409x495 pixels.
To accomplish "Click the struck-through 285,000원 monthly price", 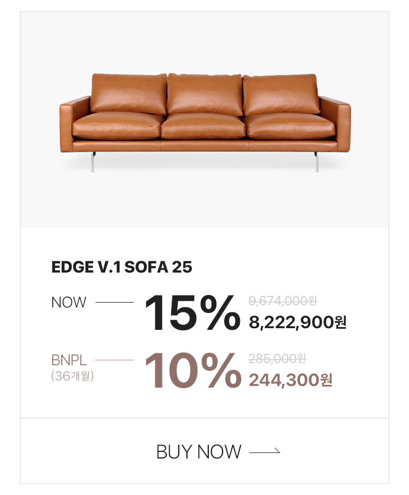I will 277,359.
